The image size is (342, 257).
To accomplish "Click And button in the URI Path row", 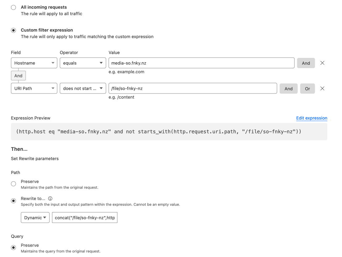I will click(x=288, y=89).
